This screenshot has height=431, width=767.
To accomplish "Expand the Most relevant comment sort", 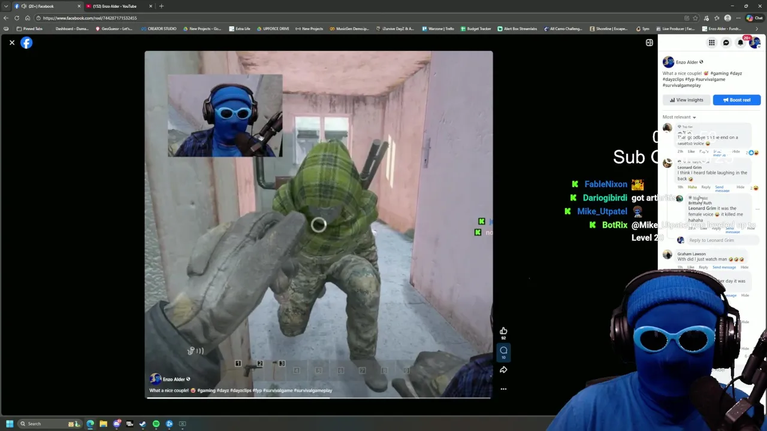I will coord(679,117).
